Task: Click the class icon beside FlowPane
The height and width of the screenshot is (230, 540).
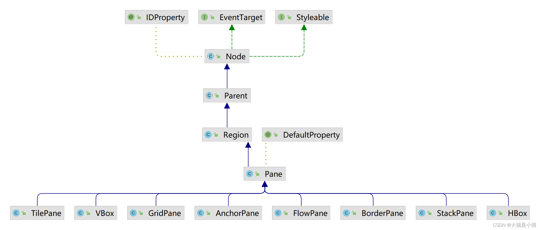Action: point(278,213)
